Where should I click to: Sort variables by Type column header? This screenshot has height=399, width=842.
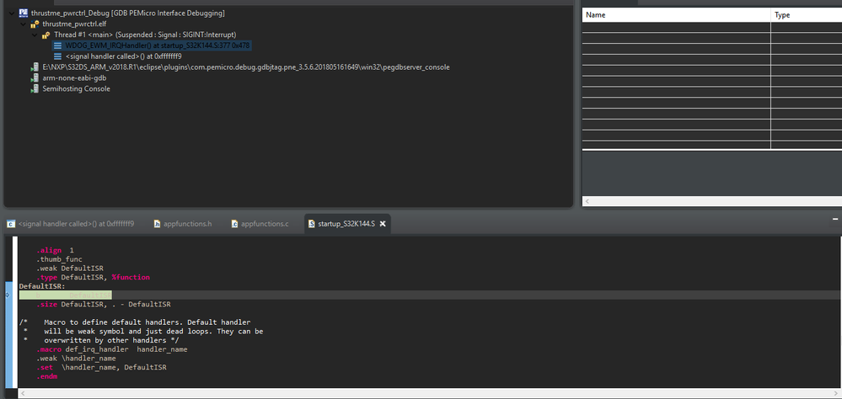coord(807,15)
